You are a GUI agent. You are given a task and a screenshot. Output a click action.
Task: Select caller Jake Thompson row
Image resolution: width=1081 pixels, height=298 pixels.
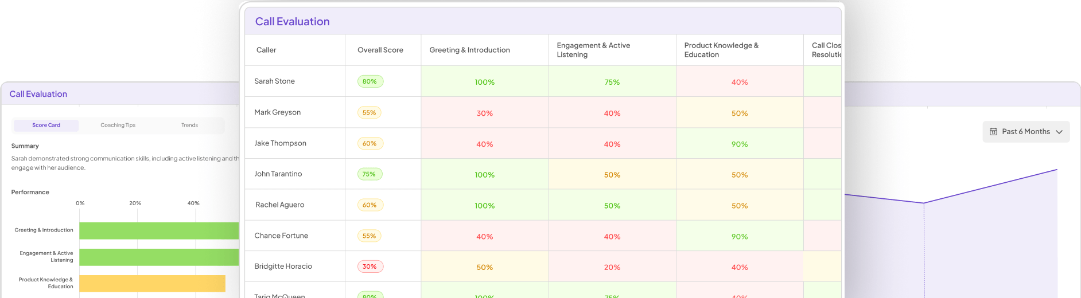point(543,143)
